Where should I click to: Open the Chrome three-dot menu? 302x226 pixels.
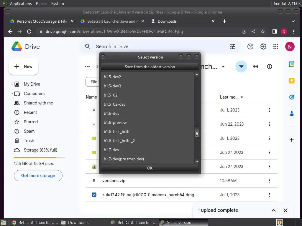[x=293, y=31]
